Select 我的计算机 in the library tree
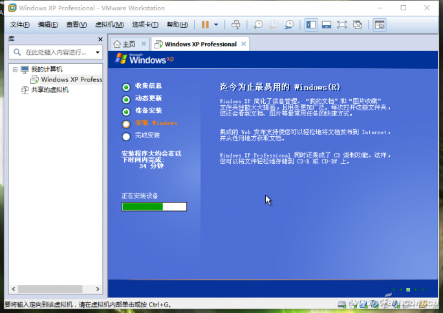Screen dimensions: 443x313 click(x=47, y=69)
